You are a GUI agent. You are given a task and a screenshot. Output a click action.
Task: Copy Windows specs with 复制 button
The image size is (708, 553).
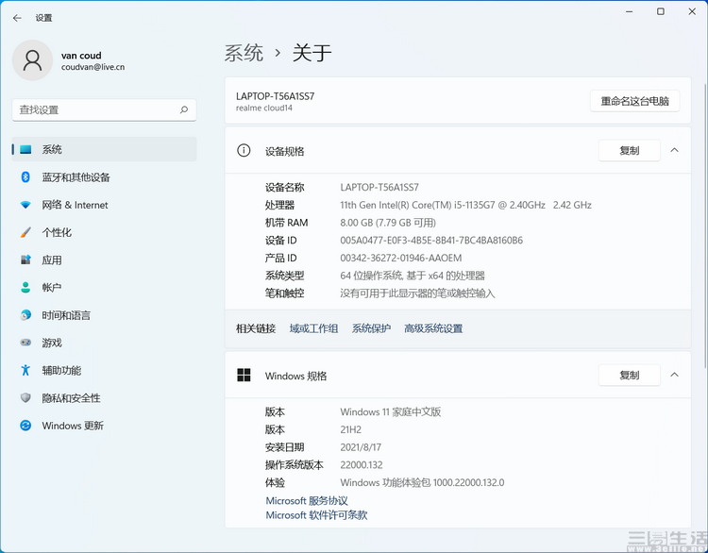[630, 375]
